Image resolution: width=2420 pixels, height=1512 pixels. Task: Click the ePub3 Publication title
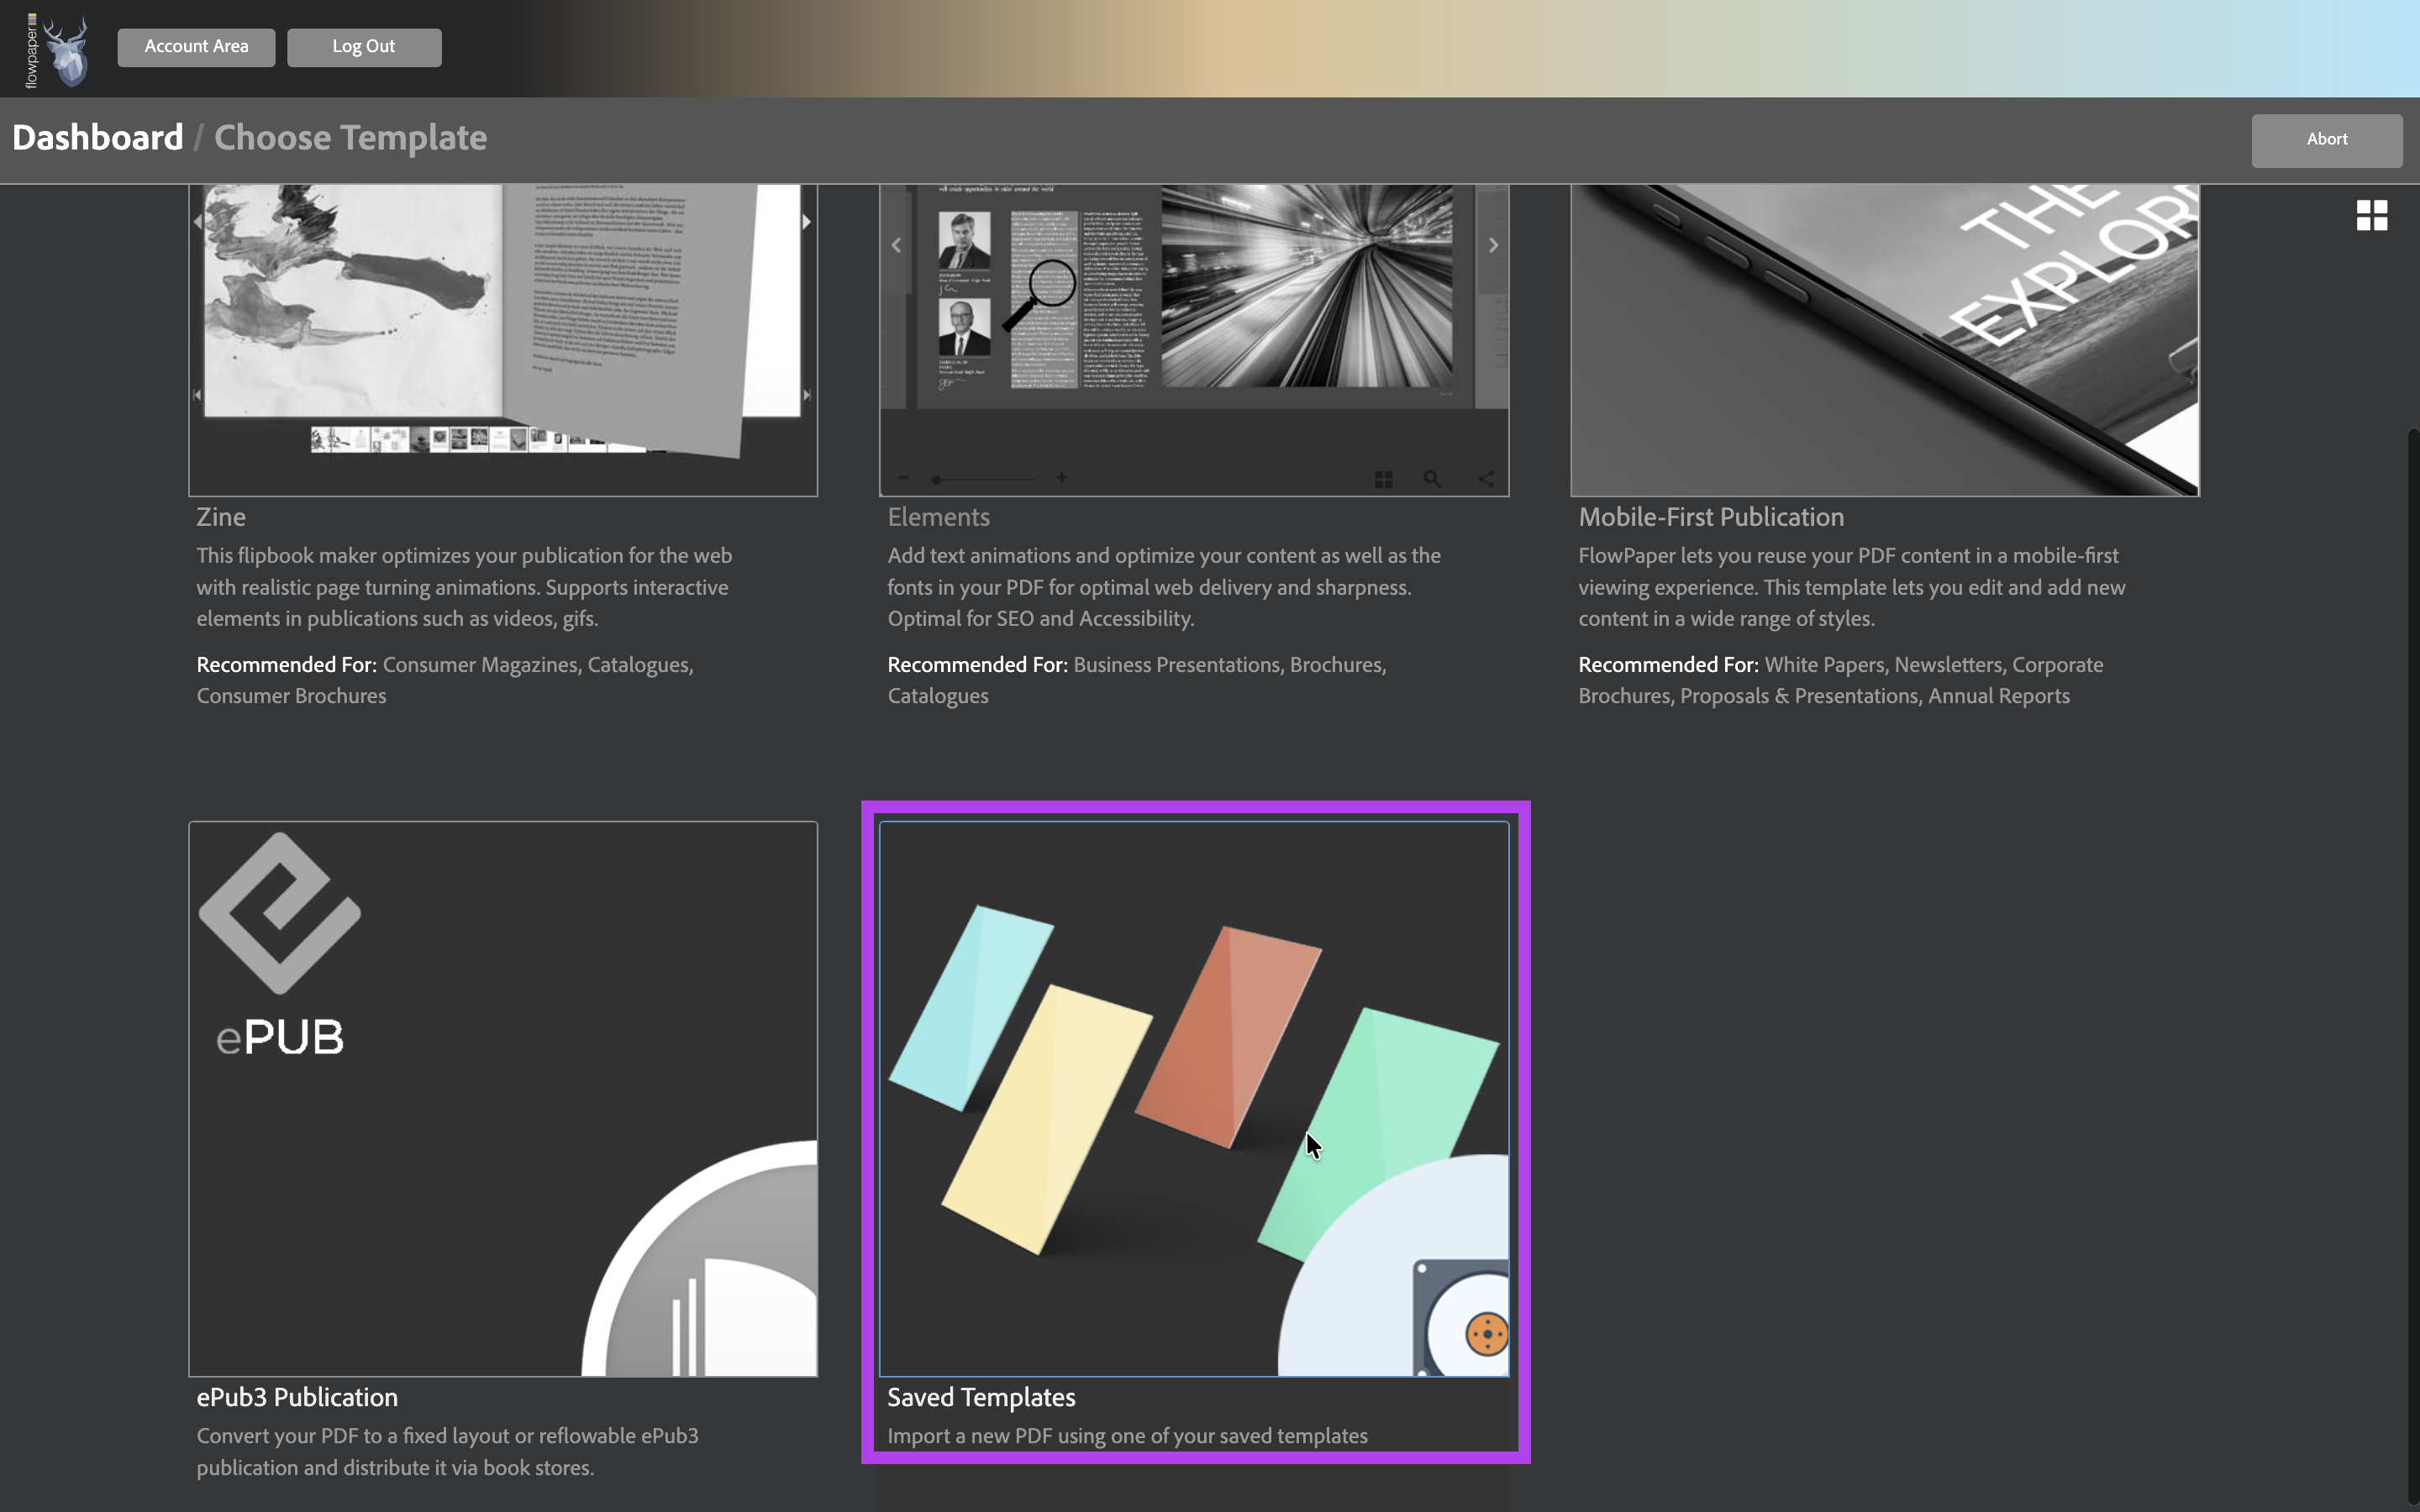coord(297,1397)
